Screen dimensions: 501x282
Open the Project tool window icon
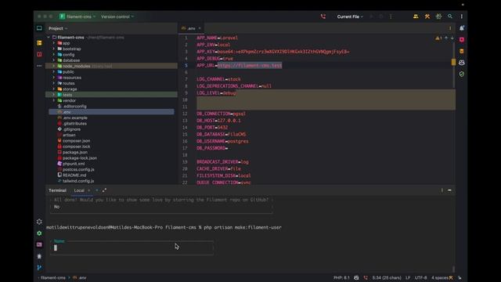click(x=39, y=28)
